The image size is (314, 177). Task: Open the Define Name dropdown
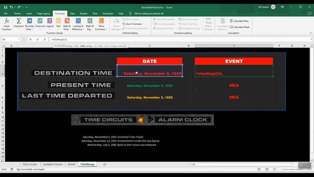click(142, 20)
